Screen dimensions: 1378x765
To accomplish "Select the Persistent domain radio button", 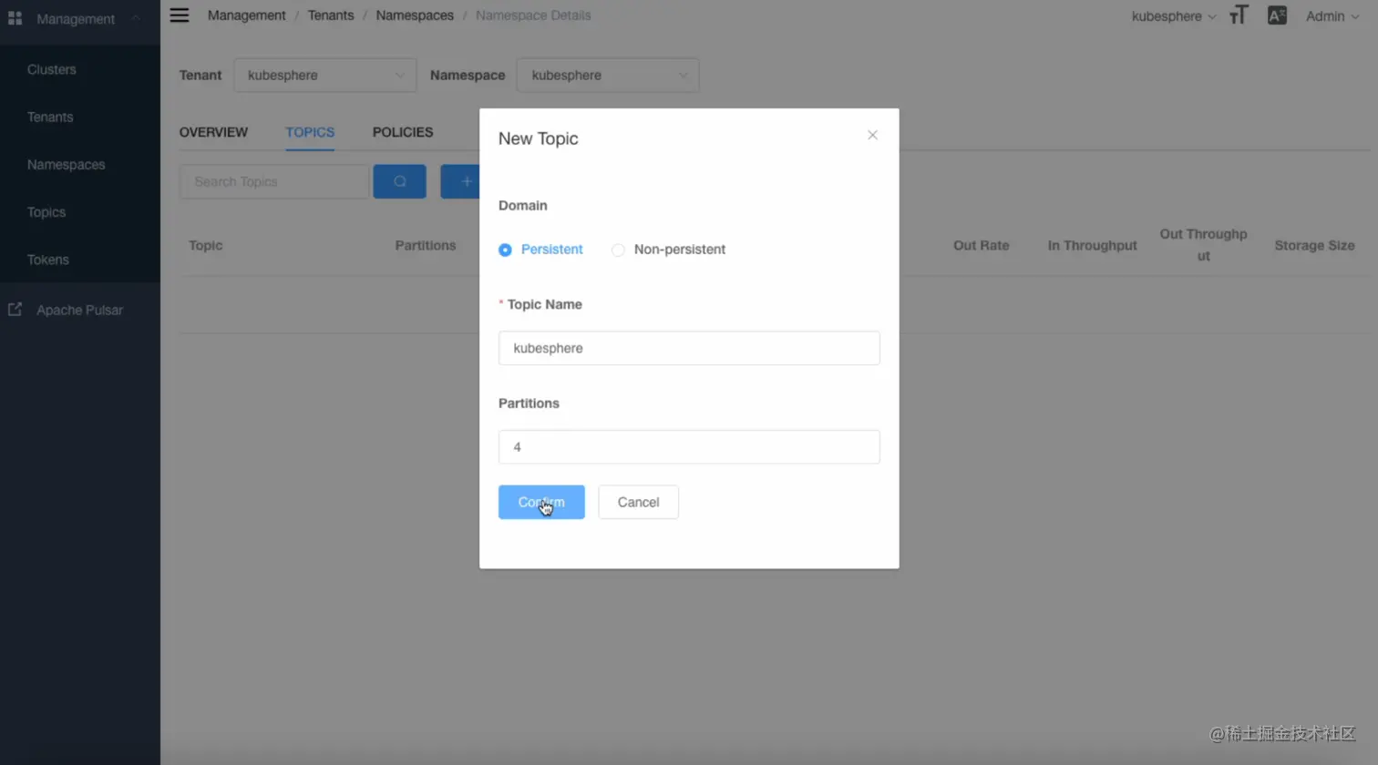I will point(505,250).
